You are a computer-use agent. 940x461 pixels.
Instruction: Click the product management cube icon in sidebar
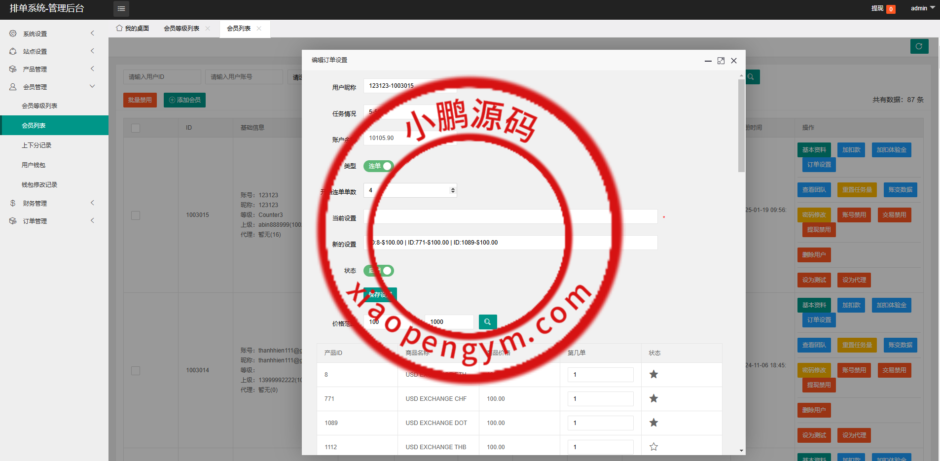tap(13, 69)
